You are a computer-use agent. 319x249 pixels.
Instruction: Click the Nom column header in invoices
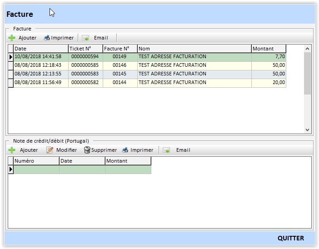(194, 49)
